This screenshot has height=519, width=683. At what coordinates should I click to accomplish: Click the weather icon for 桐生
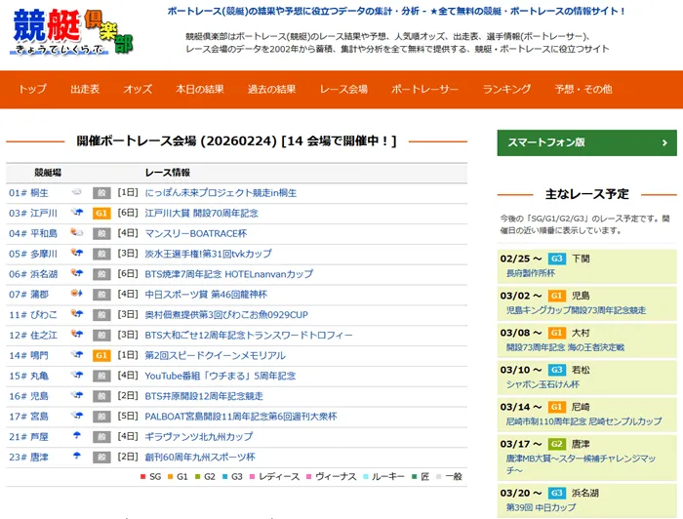(76, 192)
